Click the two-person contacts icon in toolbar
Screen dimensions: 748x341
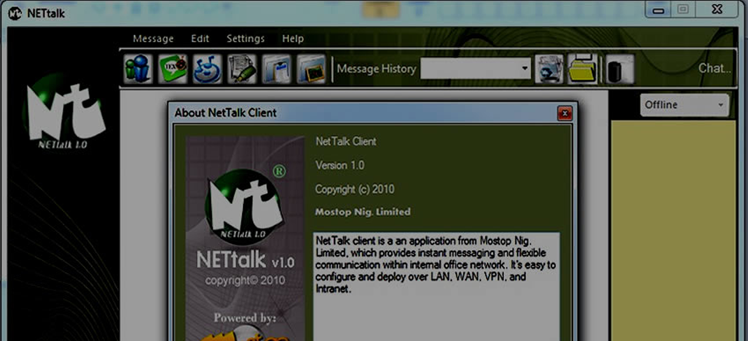pos(138,69)
